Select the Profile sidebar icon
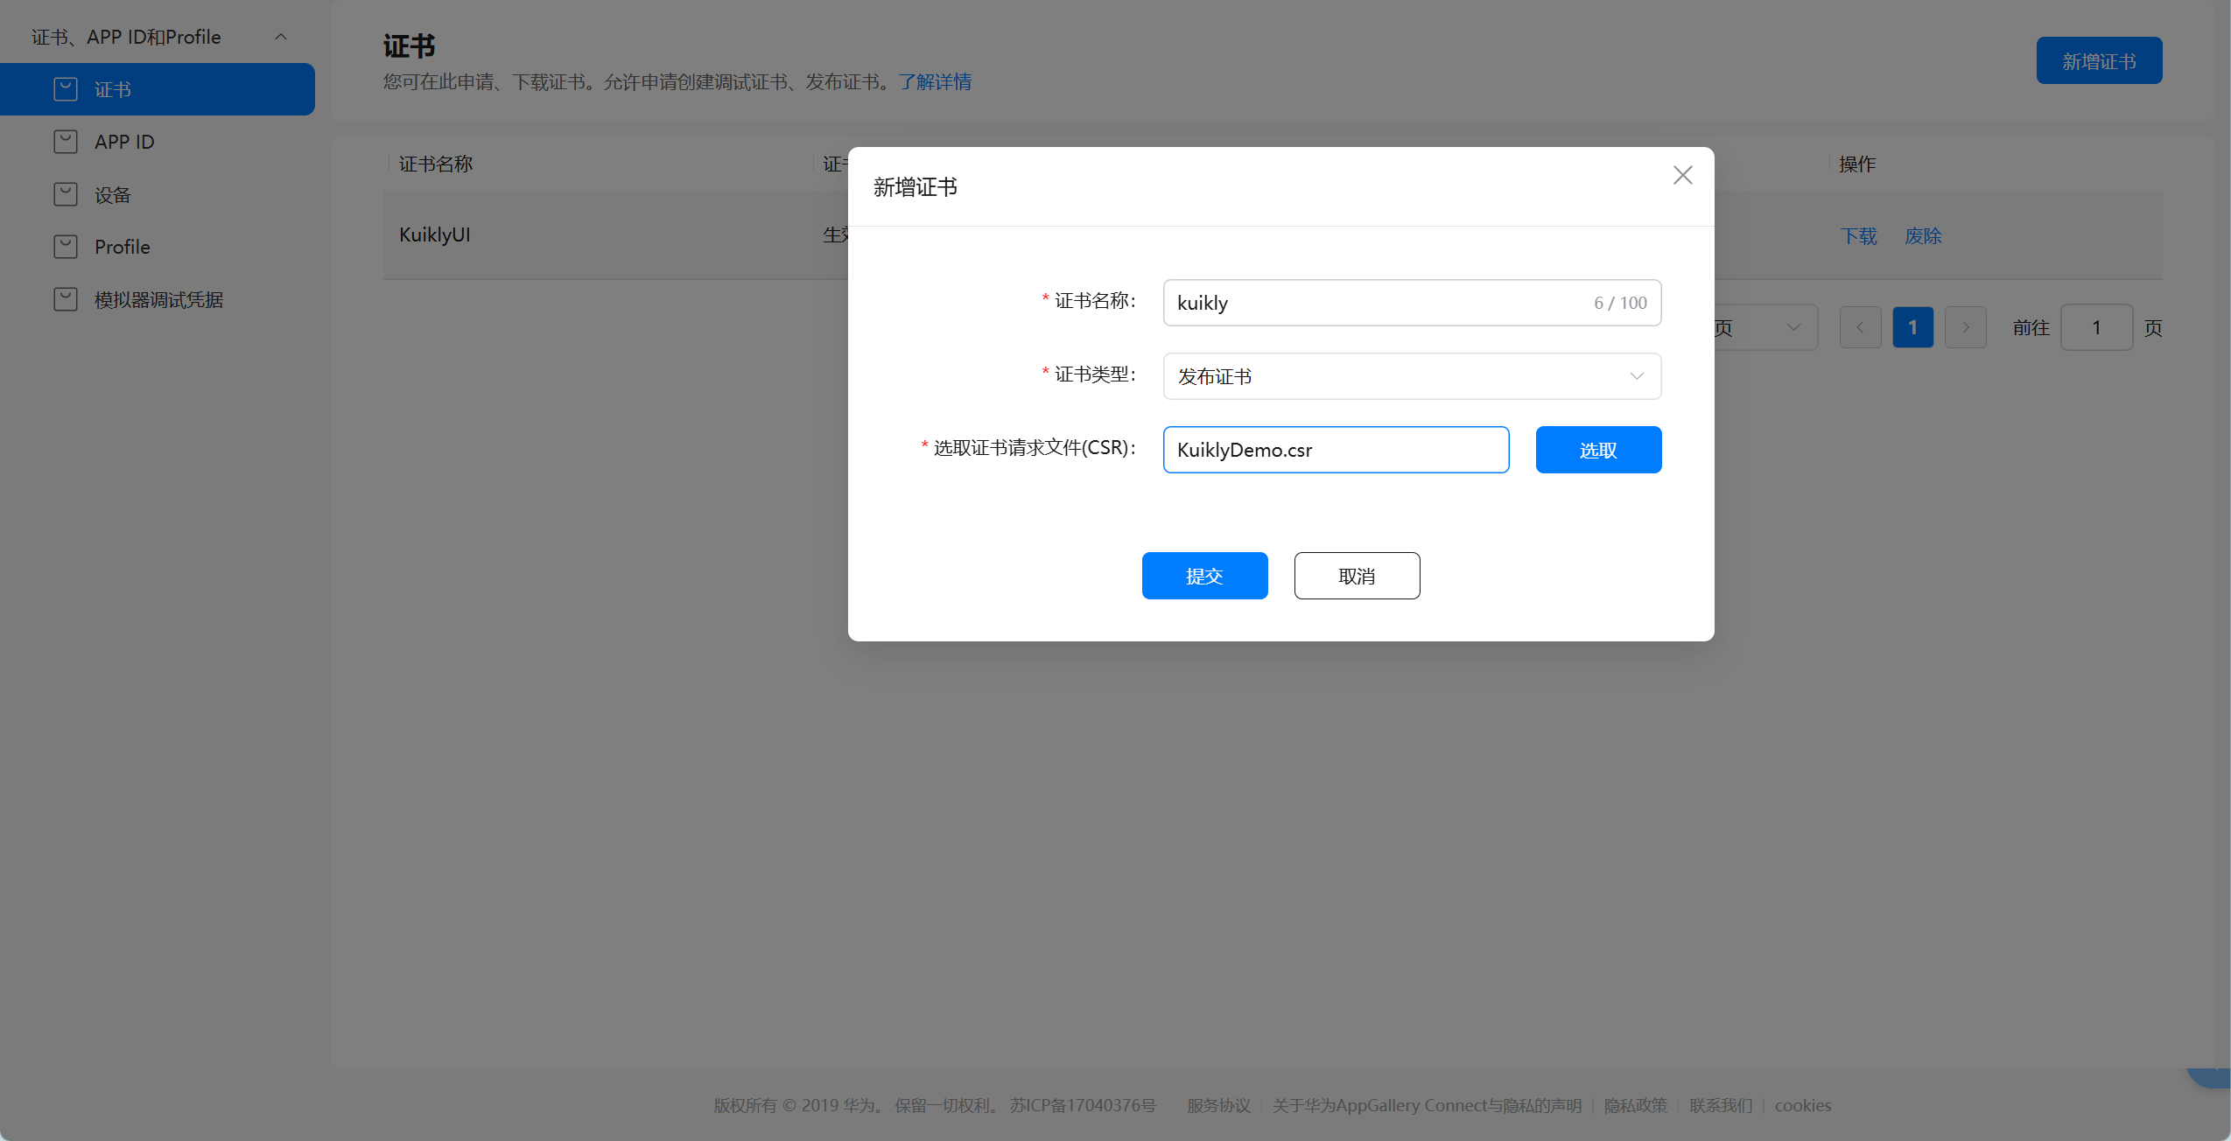Image resolution: width=2231 pixels, height=1141 pixels. coord(66,246)
